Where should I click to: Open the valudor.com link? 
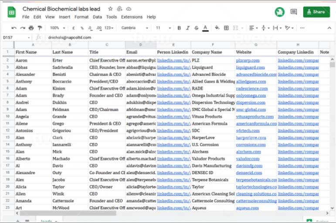[x=248, y=159]
